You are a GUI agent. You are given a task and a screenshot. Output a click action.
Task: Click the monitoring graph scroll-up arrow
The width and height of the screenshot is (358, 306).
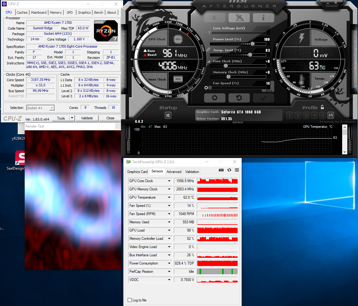click(345, 127)
